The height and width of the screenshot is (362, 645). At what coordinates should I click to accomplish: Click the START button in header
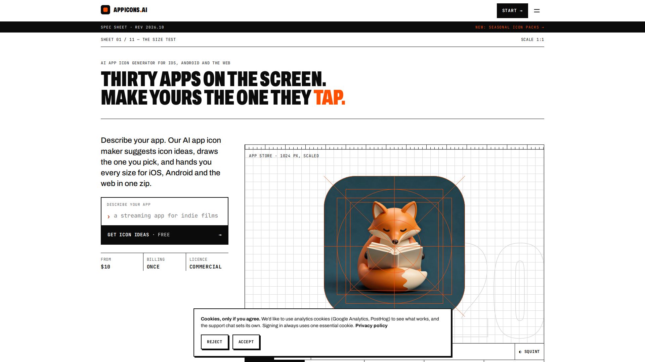coord(512,11)
